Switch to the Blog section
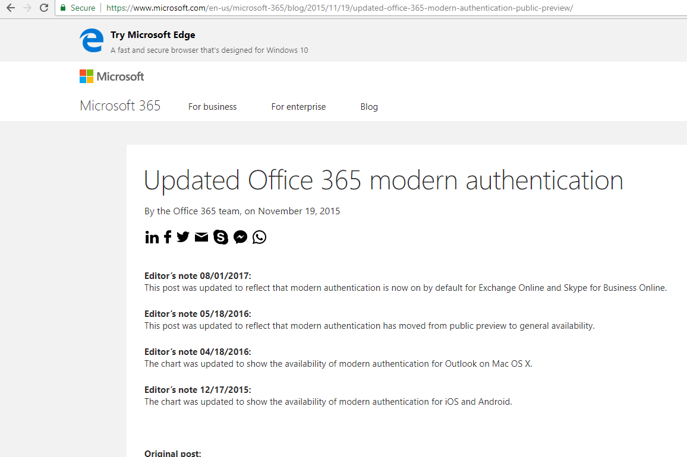The image size is (687, 457). click(369, 106)
